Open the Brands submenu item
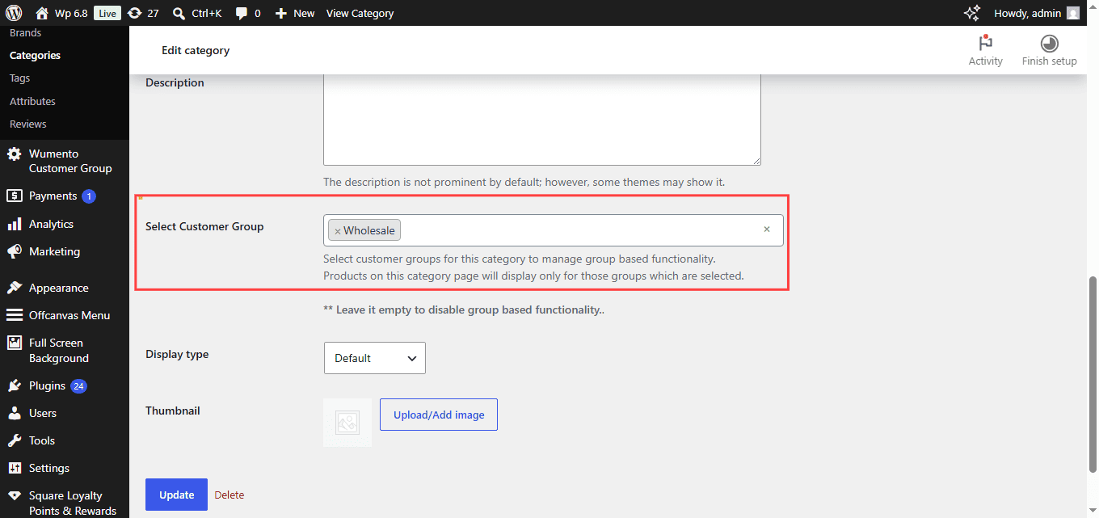The height and width of the screenshot is (518, 1099). pyautogui.click(x=25, y=33)
